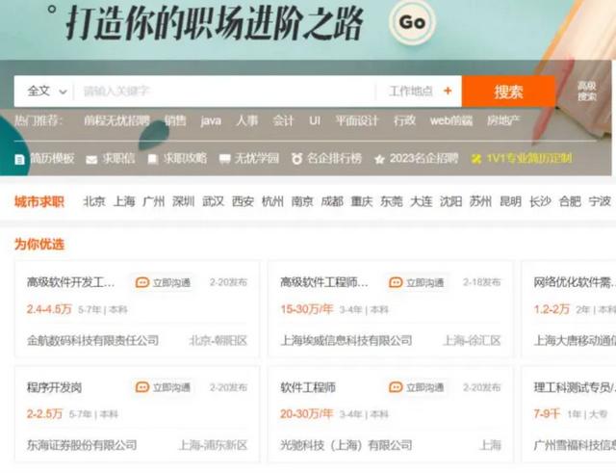Expand the 全文 search scope dropdown
Viewport: 616px width, 473px height.
click(x=47, y=92)
